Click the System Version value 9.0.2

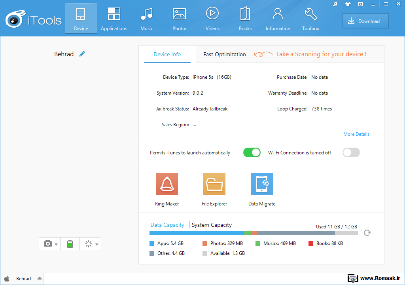[x=198, y=93]
